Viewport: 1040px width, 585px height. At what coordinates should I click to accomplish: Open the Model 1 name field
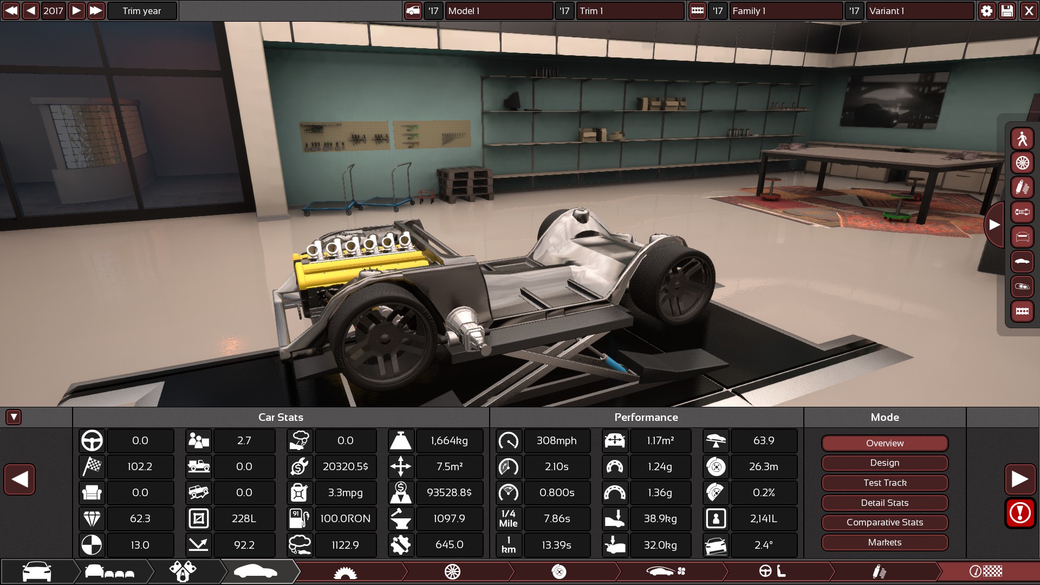click(x=498, y=11)
